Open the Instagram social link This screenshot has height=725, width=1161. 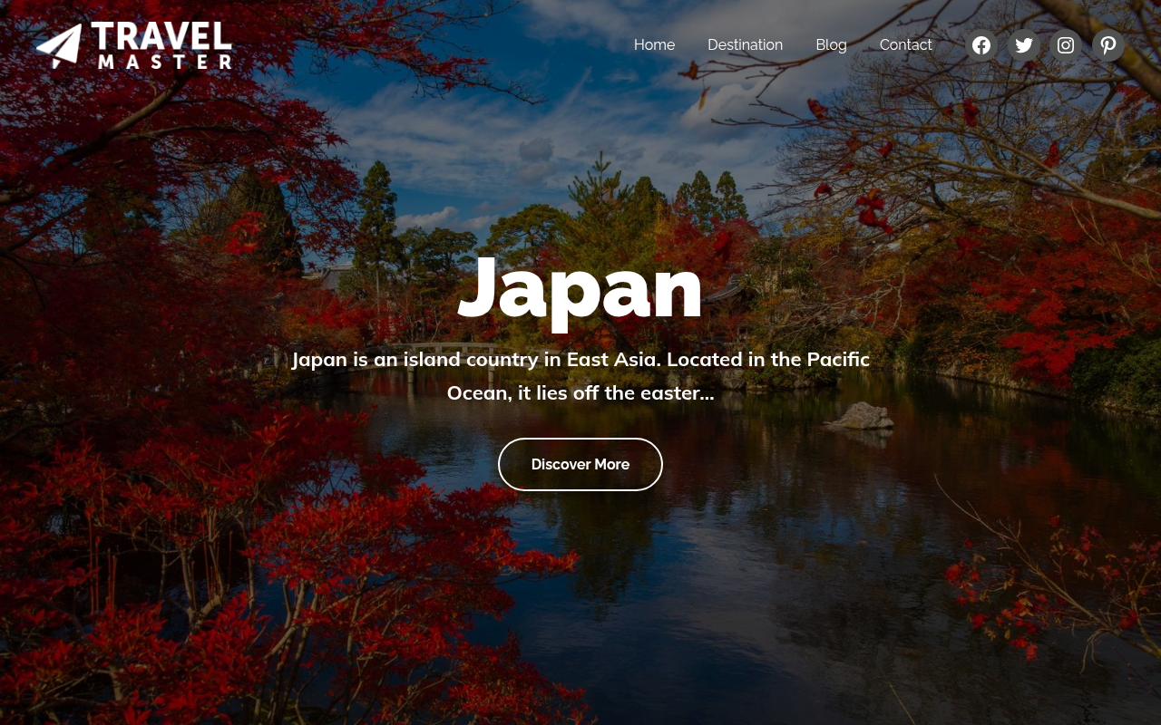(1066, 45)
